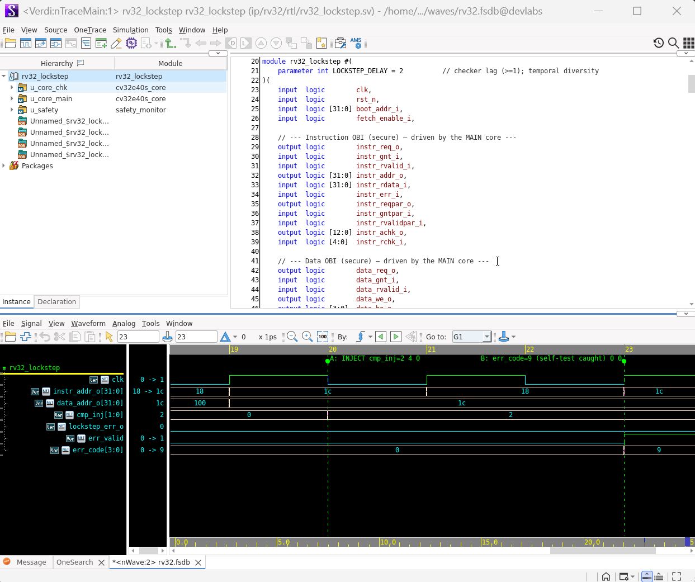Screen dimensions: 695x582
Task: Click the Hierarchy column header
Action: 57,63
